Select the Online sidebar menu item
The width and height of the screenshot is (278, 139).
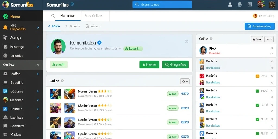(x=21, y=65)
